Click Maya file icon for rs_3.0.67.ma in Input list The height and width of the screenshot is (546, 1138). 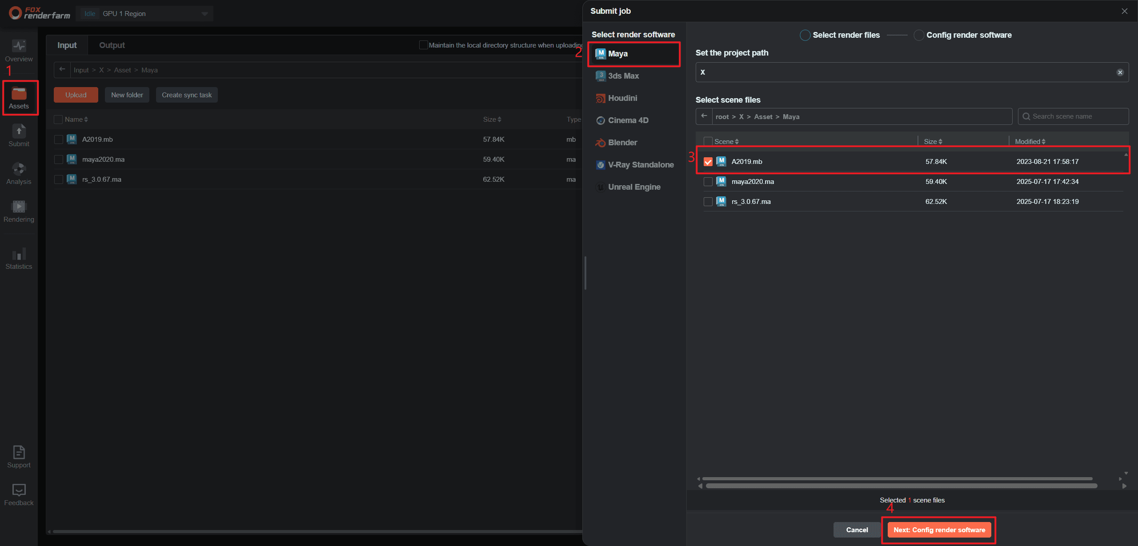[x=72, y=179]
